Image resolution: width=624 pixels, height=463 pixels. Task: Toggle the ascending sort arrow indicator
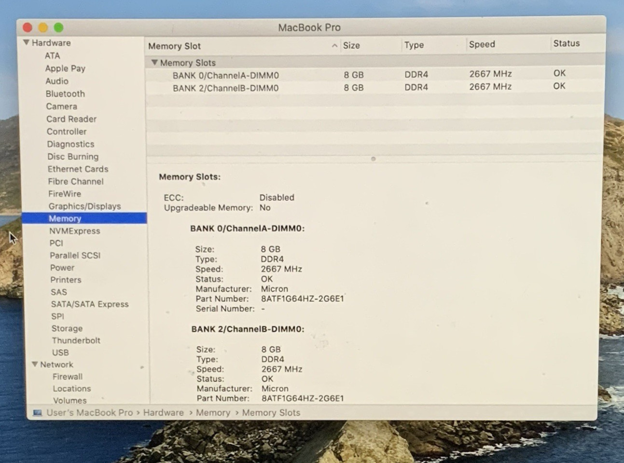(334, 46)
